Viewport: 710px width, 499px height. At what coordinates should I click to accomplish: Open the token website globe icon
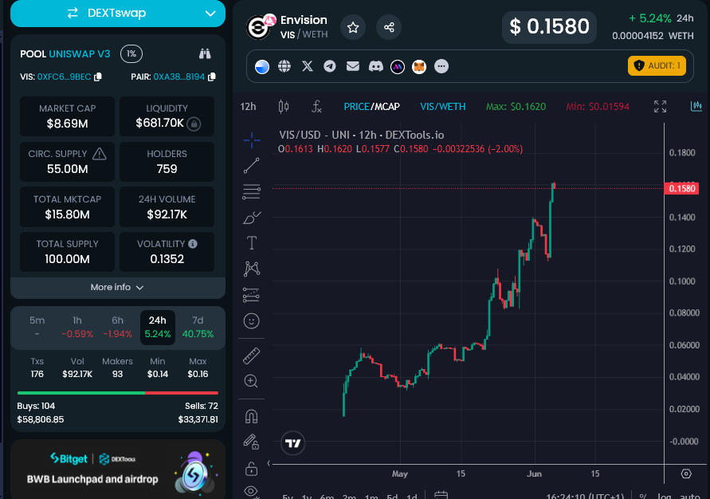click(284, 67)
